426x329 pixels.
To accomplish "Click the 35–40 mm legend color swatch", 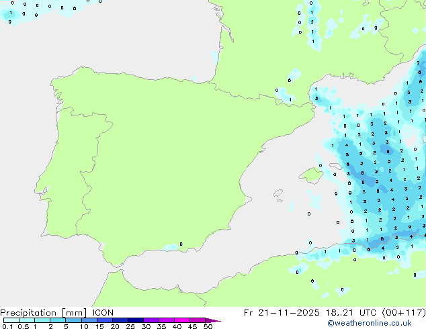I will [x=166, y=320].
